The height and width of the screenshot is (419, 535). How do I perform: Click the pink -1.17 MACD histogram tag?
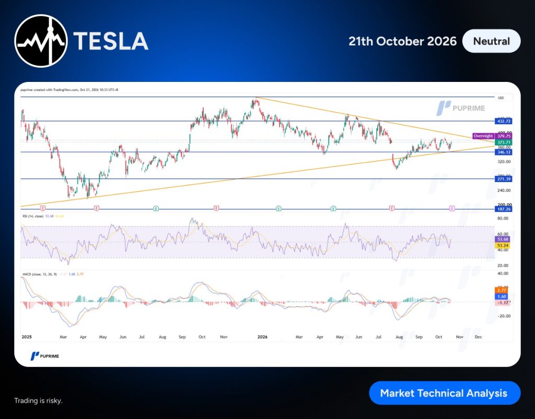(503, 303)
